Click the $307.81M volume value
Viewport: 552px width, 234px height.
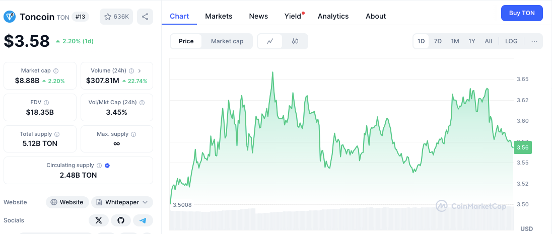pyautogui.click(x=103, y=81)
